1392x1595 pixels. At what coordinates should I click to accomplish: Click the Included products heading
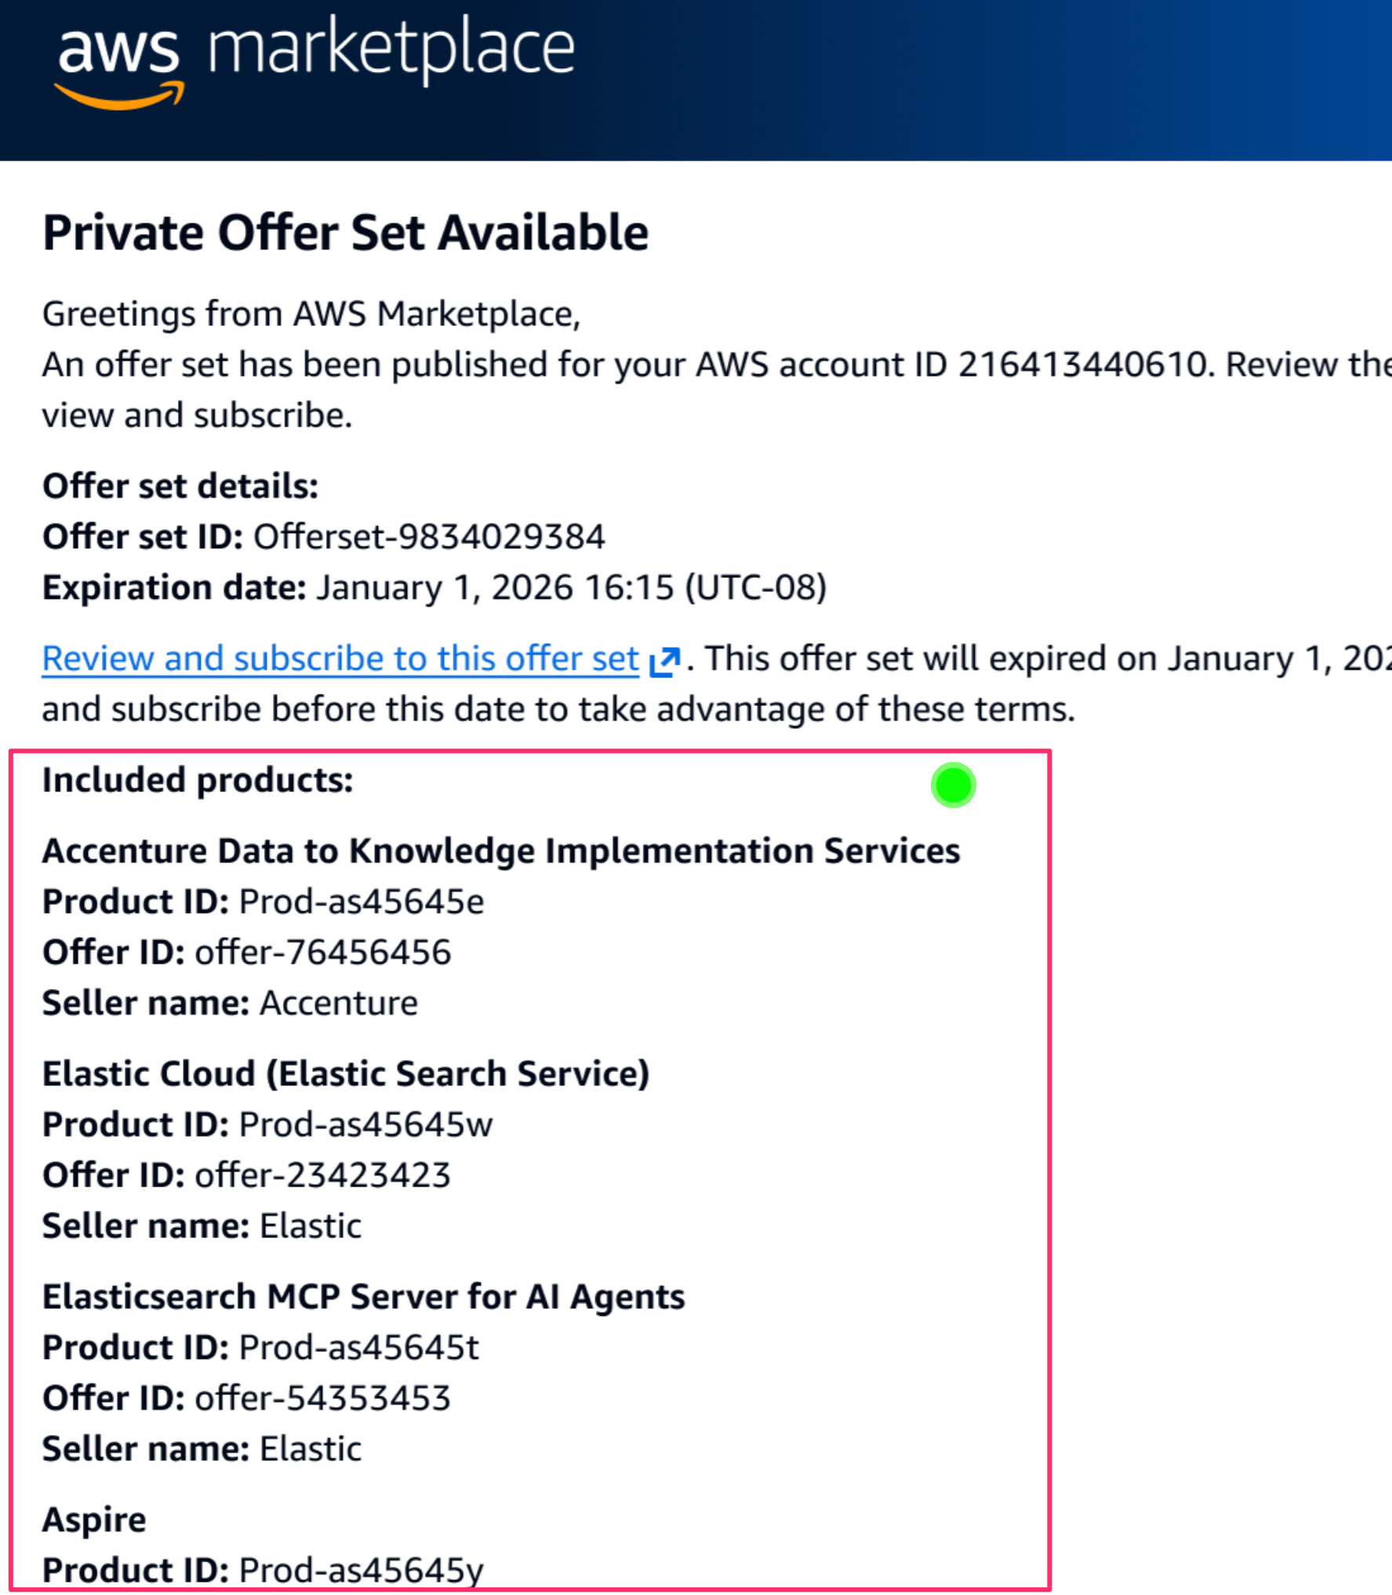coord(198,780)
